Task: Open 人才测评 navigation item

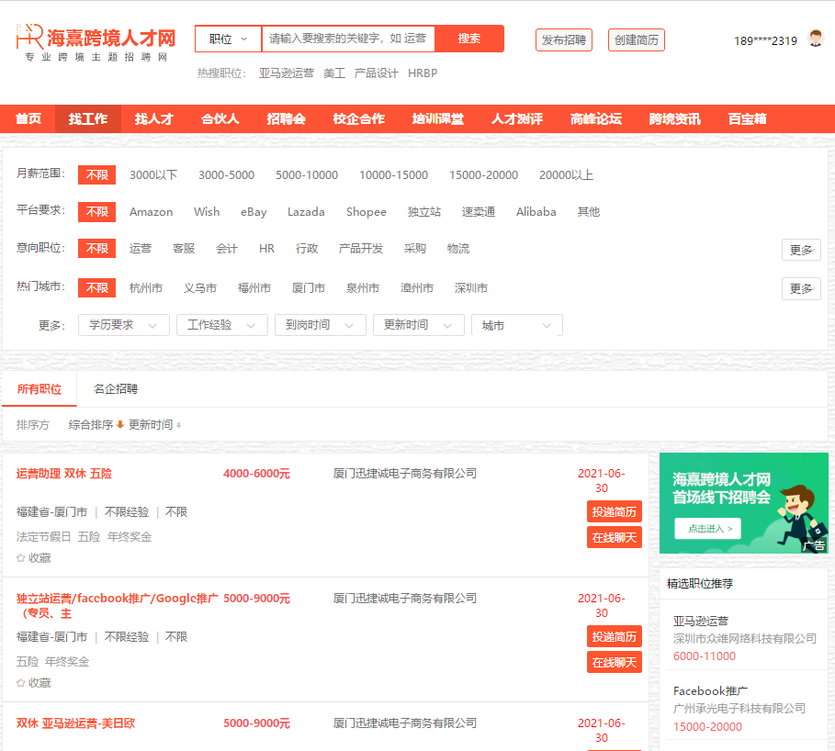Action: coord(517,118)
